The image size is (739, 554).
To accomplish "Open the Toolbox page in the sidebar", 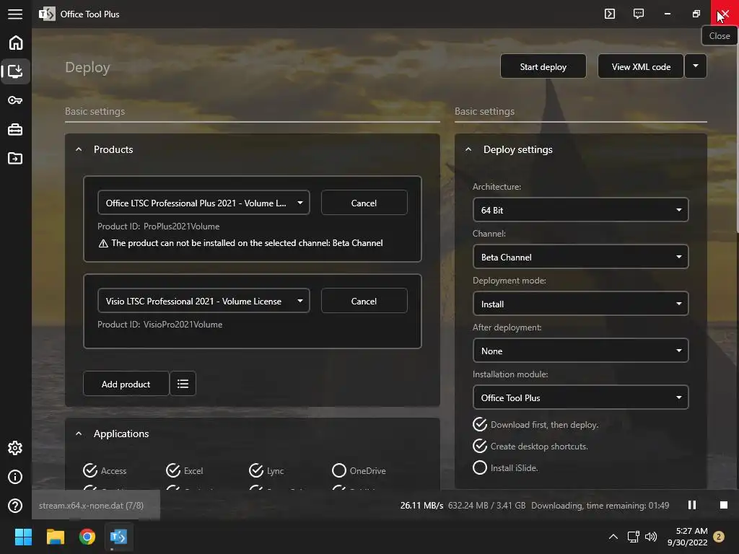I will pos(15,129).
